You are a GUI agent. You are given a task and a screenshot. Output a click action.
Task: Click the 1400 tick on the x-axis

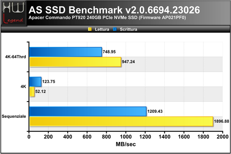click(164, 137)
